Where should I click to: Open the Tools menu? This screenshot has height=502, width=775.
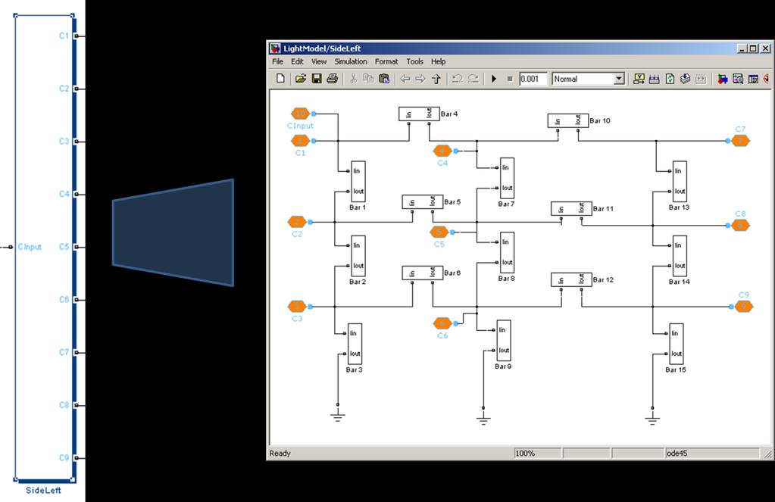(414, 61)
